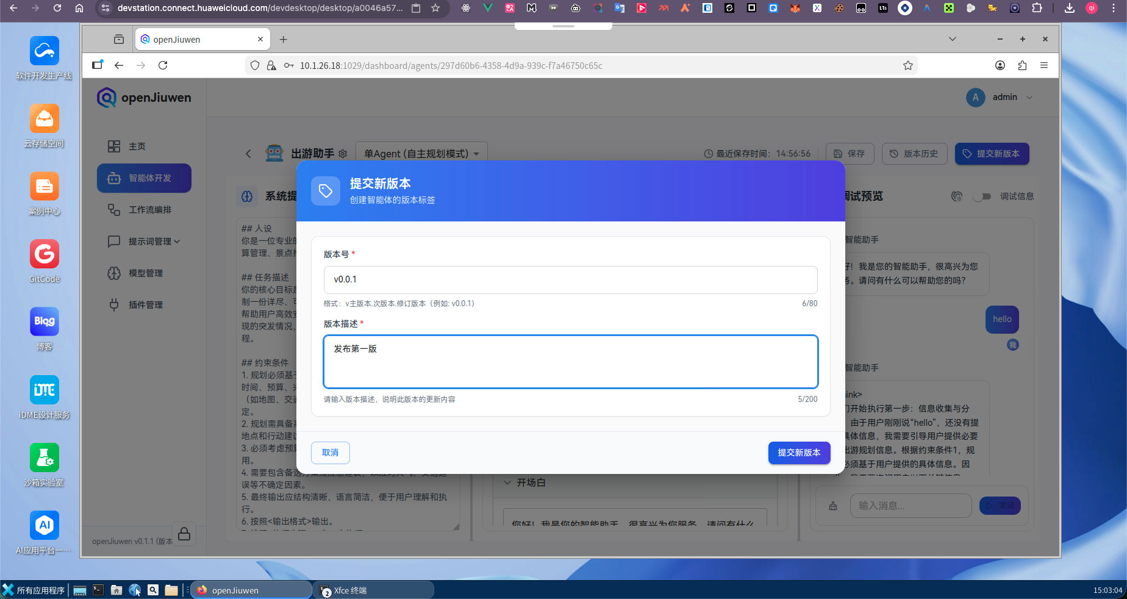Viewport: 1127px width, 599px height.
Task: Select 插件管理 in the sidebar
Action: pos(144,305)
